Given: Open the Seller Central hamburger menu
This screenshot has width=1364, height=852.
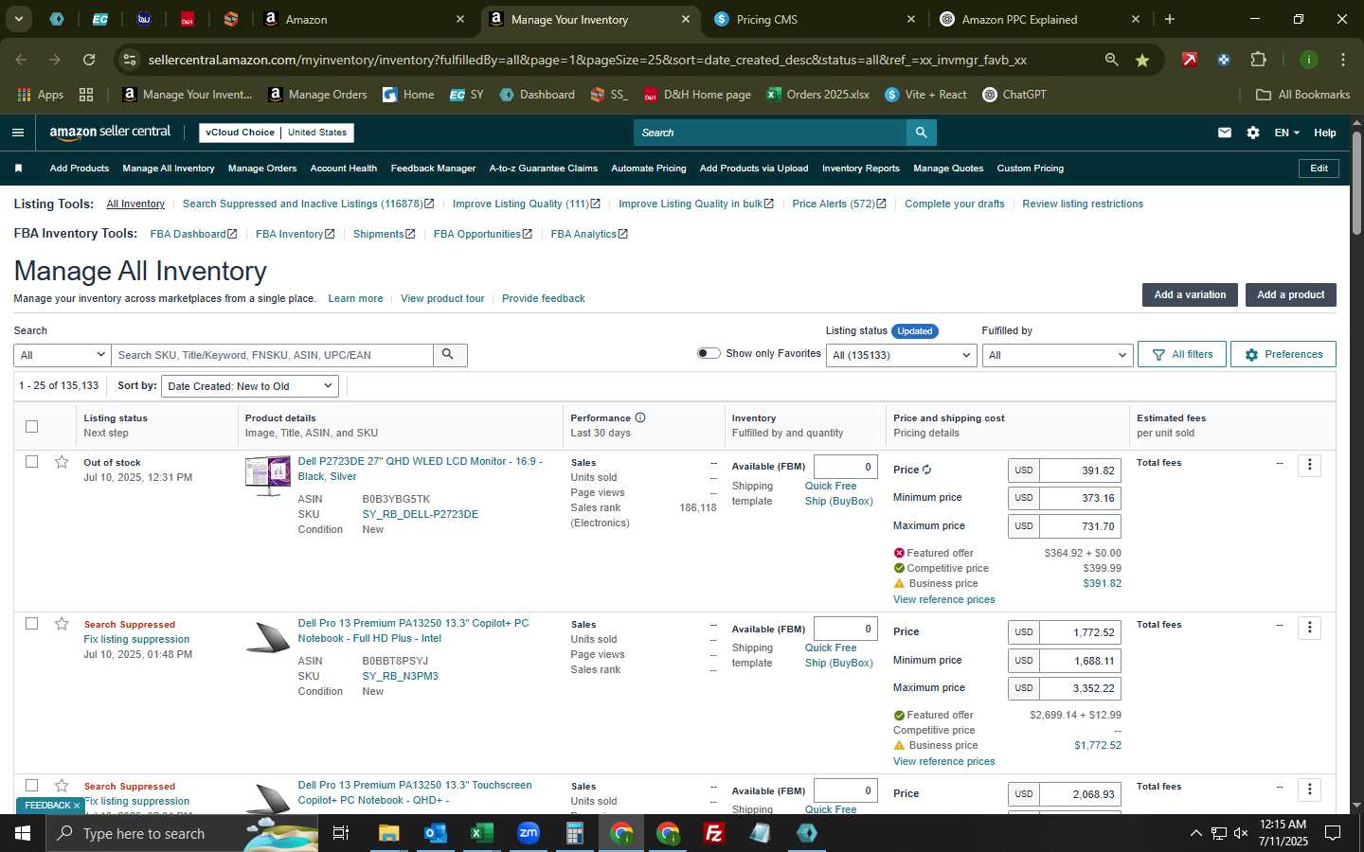Looking at the screenshot, I should (17, 133).
